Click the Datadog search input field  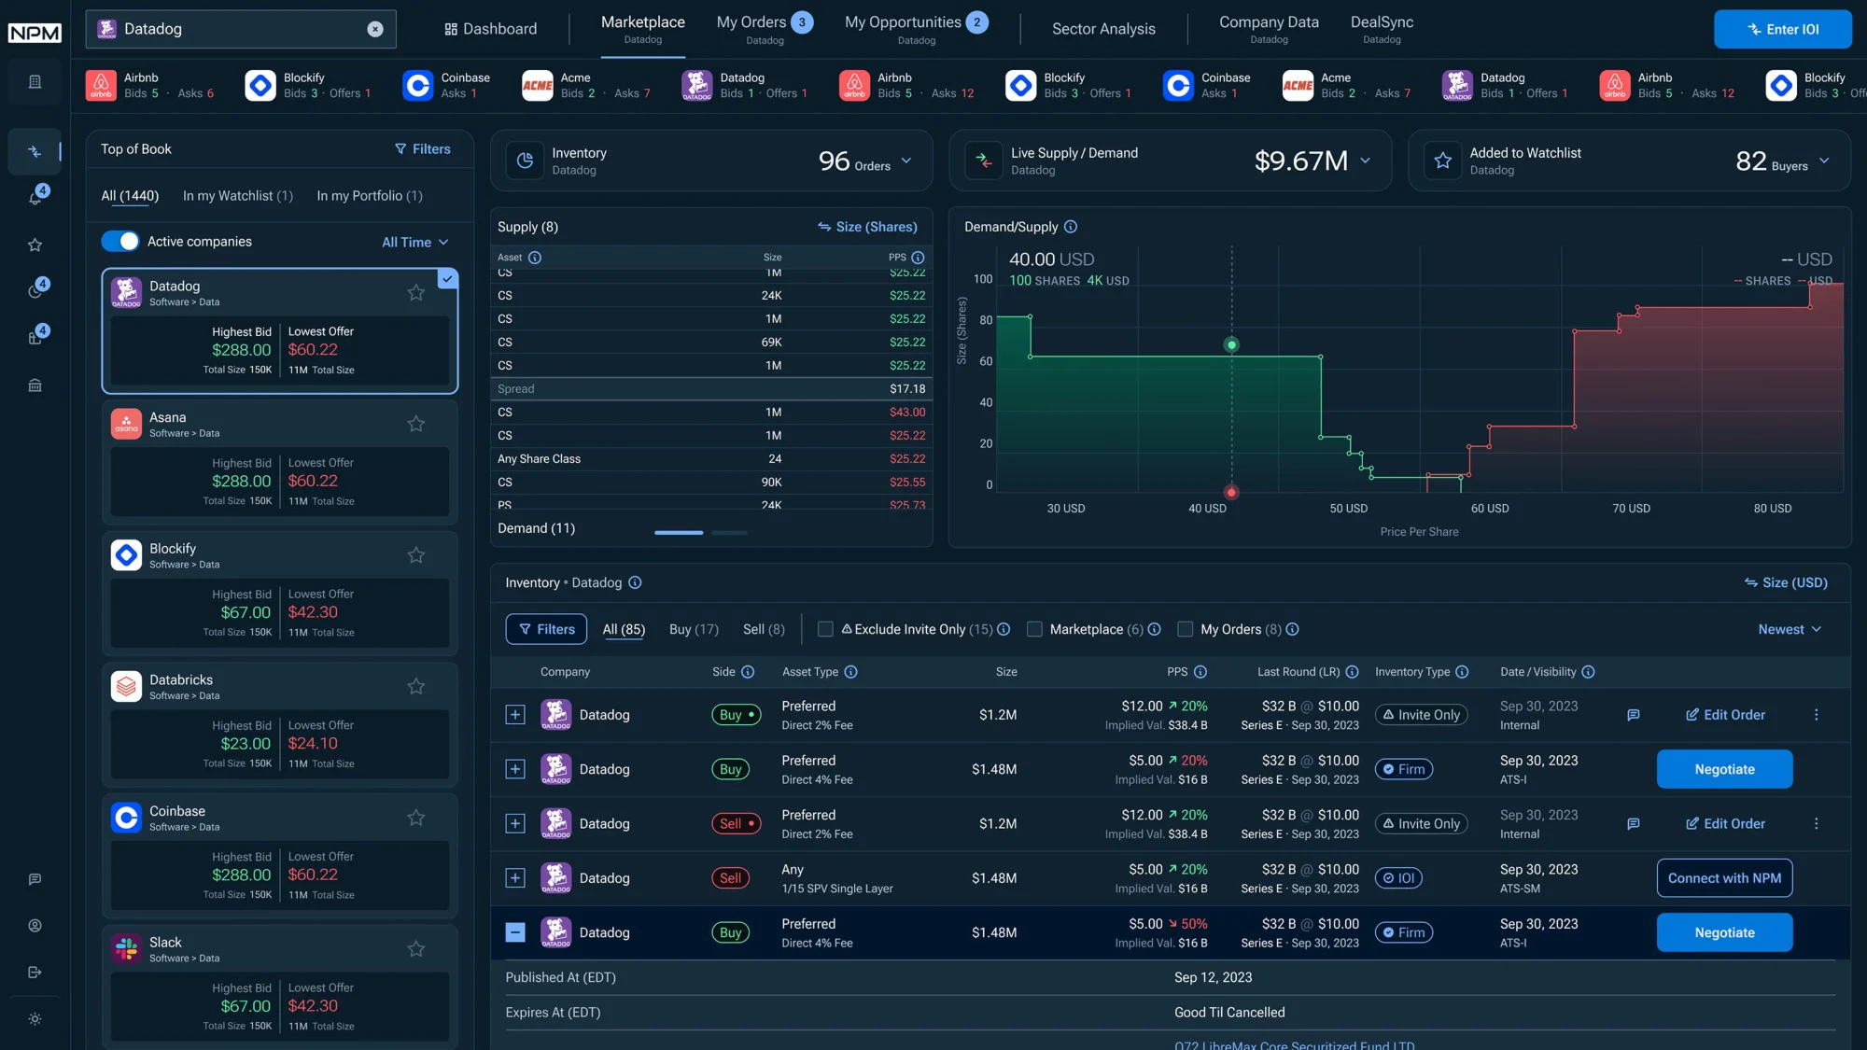pyautogui.click(x=241, y=29)
